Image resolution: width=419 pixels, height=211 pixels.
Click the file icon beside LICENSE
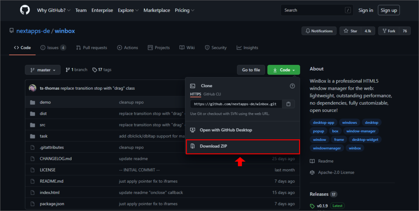pos(33,170)
